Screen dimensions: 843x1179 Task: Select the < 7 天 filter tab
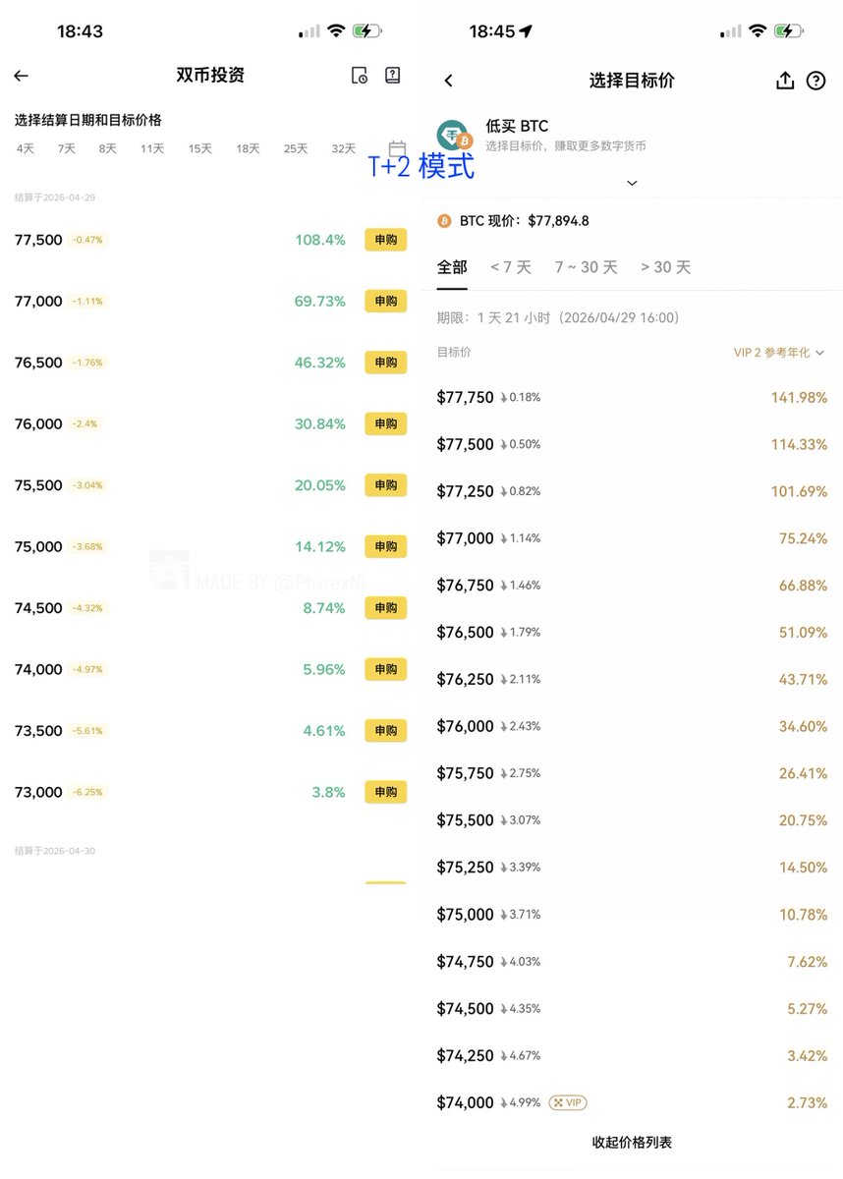511,267
